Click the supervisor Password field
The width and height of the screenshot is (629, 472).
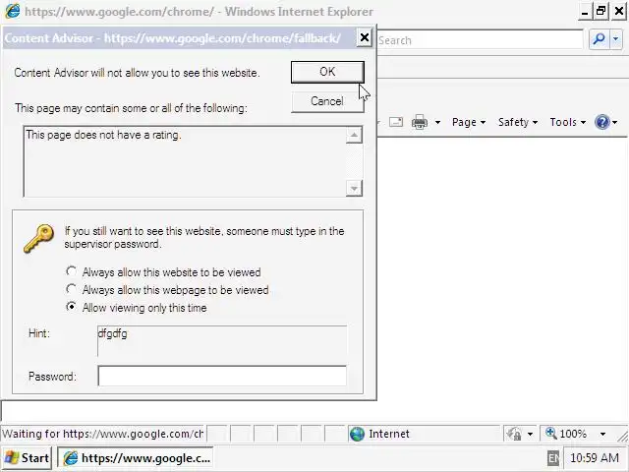[x=222, y=376]
